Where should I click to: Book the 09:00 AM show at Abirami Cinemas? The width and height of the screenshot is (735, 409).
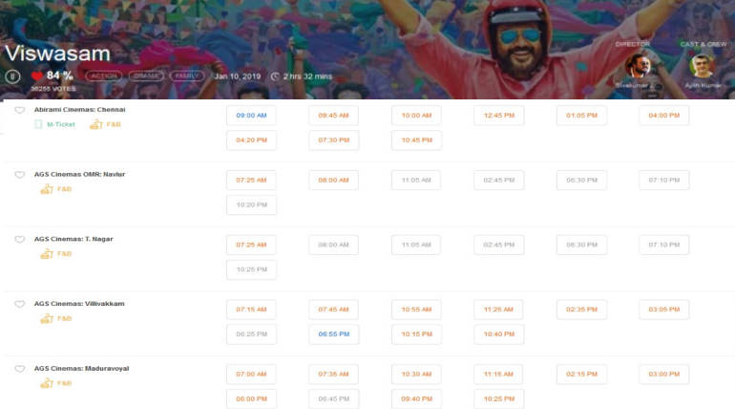pyautogui.click(x=251, y=116)
